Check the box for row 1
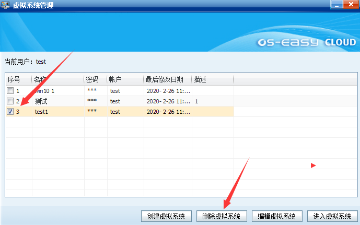Image resolution: width=360 pixels, height=225 pixels. coord(10,91)
